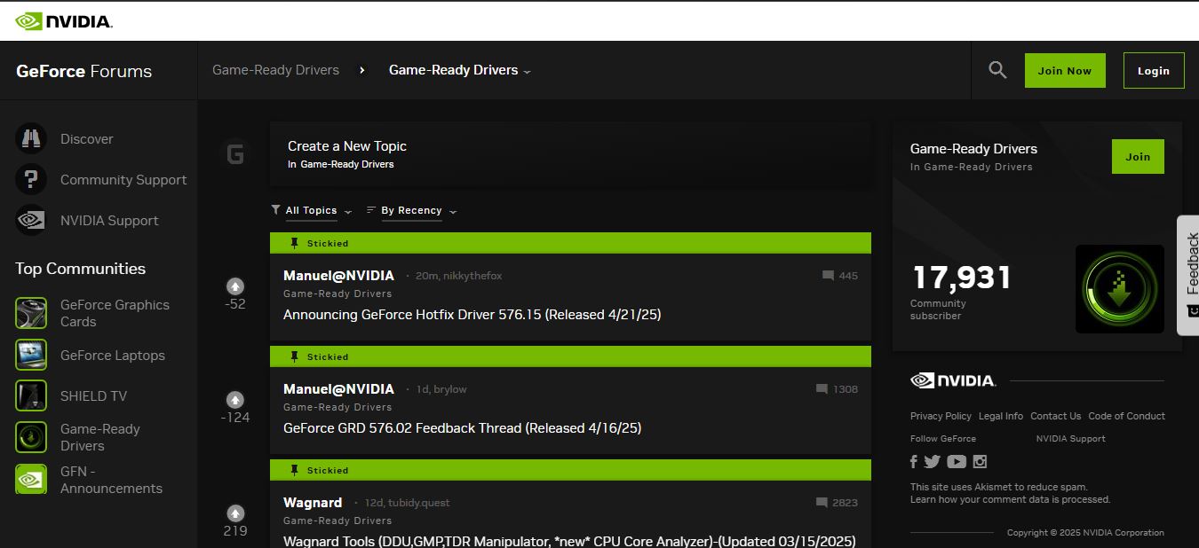1199x548 pixels.
Task: Click the NVIDIA logo in the footer panel
Action: (953, 380)
